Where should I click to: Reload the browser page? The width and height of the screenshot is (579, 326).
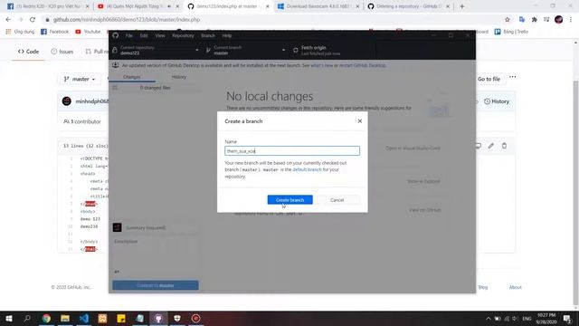[x=33, y=19]
